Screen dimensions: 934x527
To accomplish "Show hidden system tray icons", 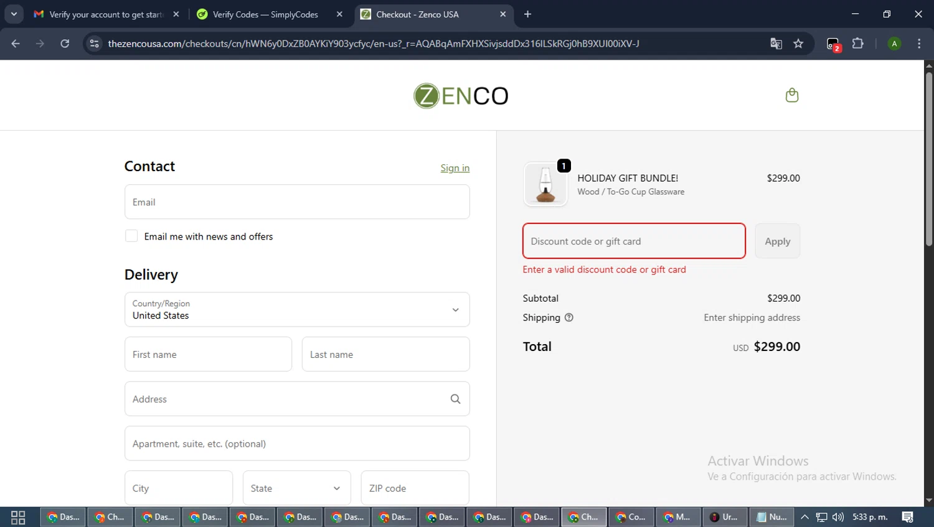I will [804, 517].
